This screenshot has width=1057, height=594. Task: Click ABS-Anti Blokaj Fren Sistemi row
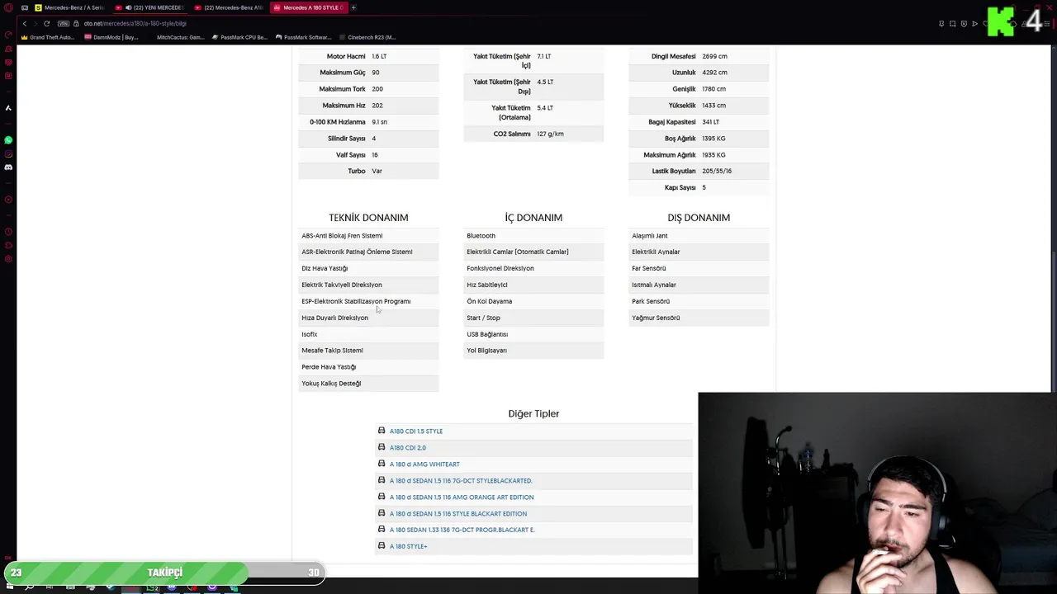click(368, 235)
